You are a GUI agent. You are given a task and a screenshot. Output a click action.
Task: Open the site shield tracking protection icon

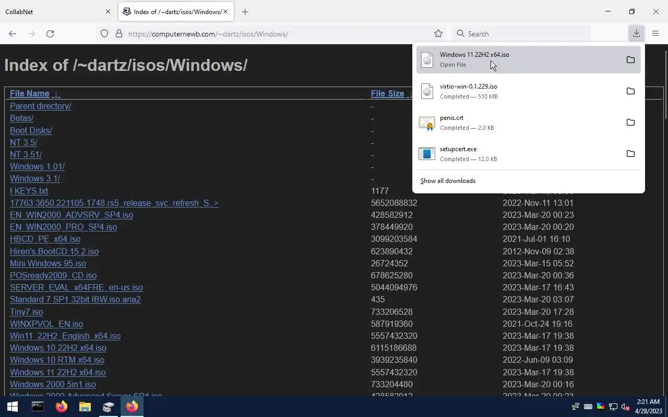(104, 33)
